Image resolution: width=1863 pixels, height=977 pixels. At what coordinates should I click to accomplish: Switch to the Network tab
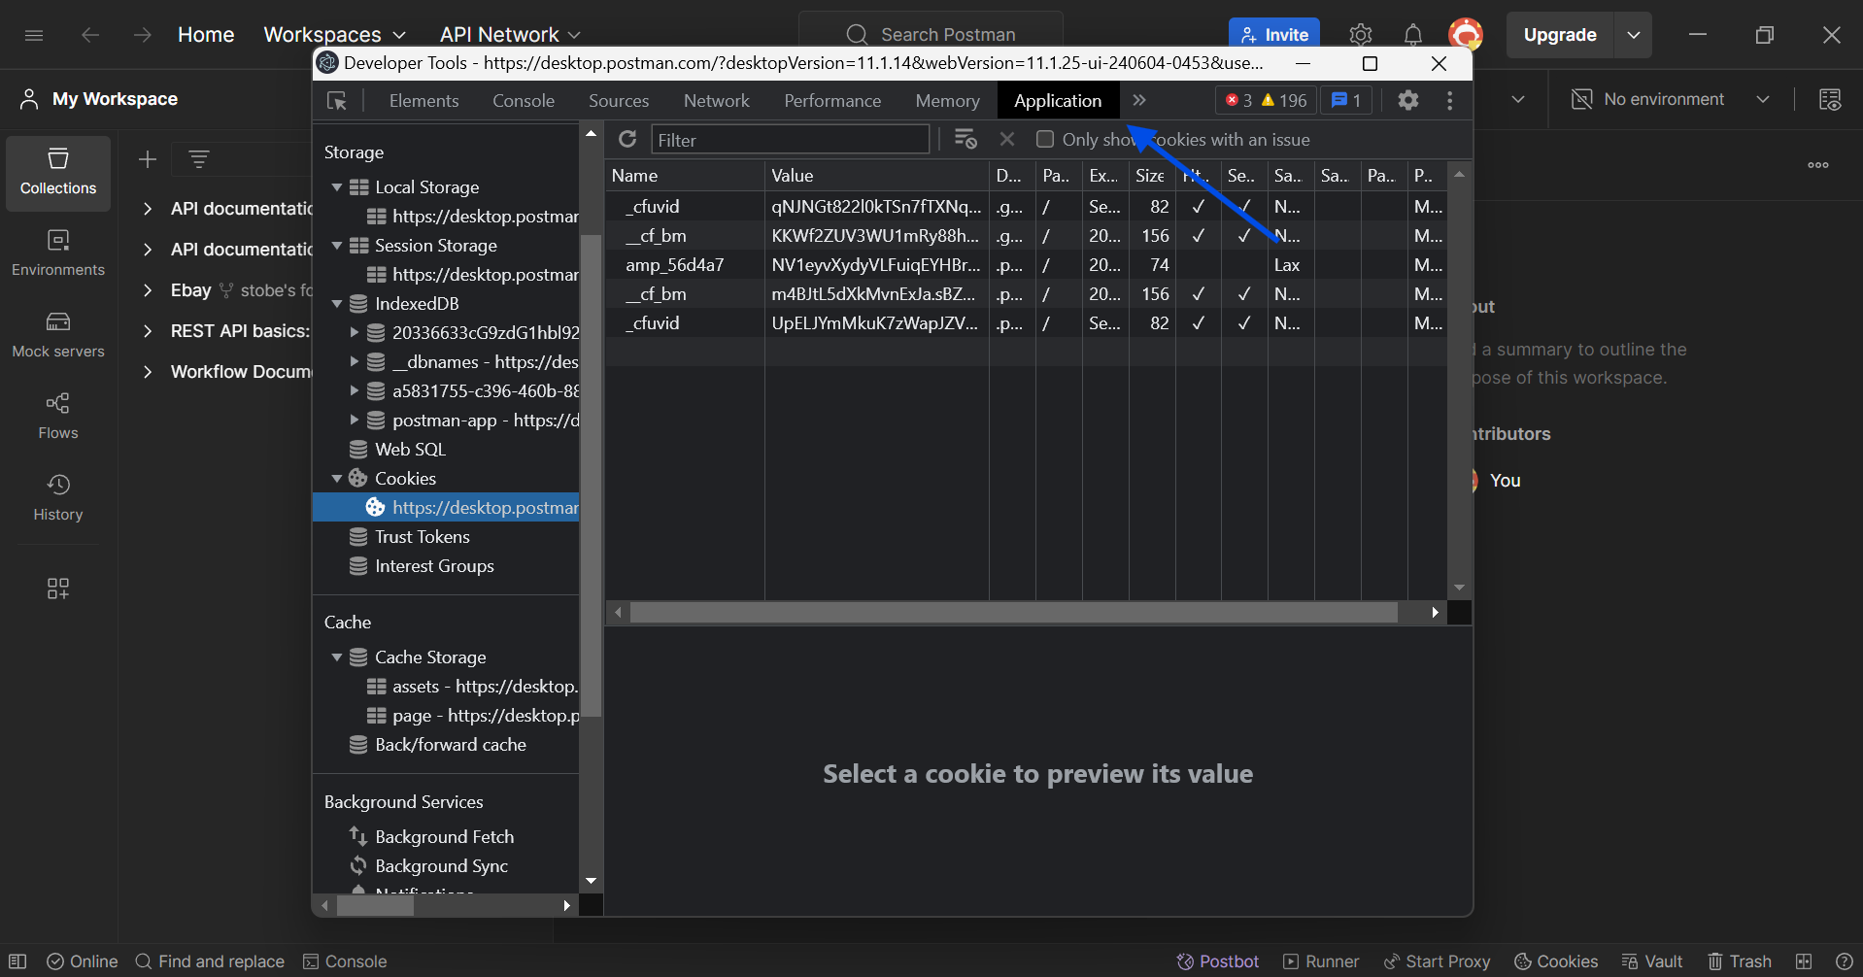(717, 101)
